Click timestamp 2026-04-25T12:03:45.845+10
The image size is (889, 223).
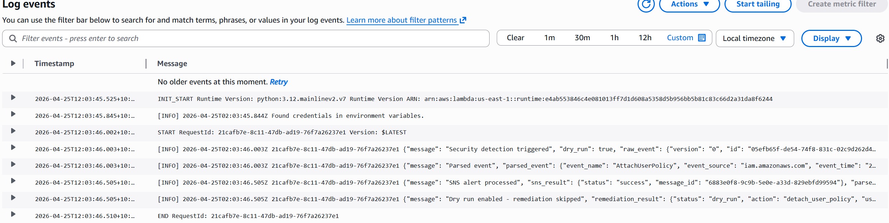(x=85, y=116)
